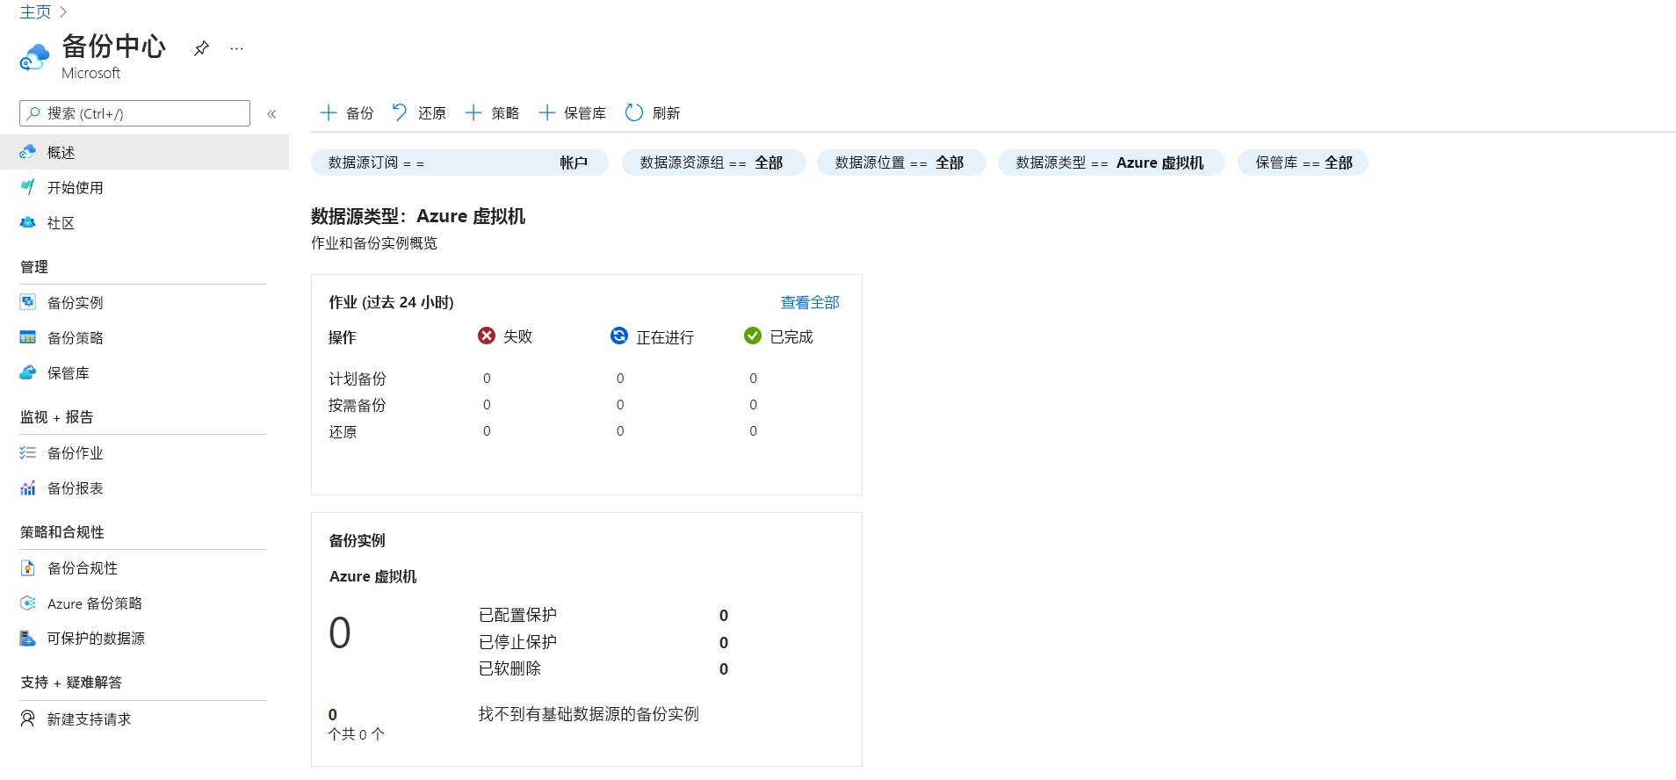The image size is (1676, 780).
Task: Click 找不到有基础数据源的备份实例 text
Action: click(589, 714)
